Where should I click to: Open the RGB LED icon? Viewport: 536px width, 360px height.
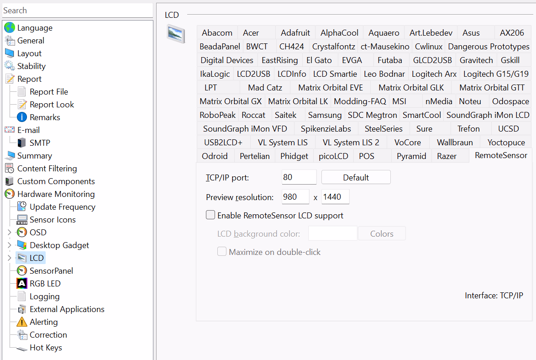[x=22, y=284]
